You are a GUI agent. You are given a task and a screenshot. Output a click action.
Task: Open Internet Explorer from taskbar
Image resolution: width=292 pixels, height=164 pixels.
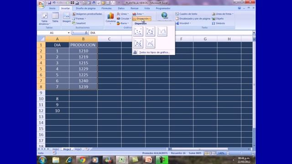pyautogui.click(x=69, y=160)
